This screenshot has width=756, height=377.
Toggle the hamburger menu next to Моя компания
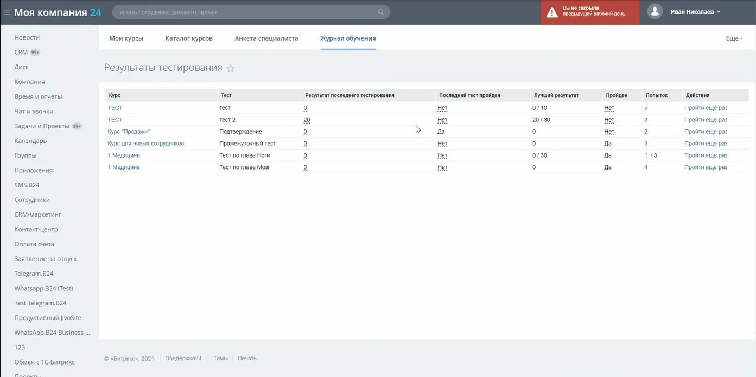point(7,12)
